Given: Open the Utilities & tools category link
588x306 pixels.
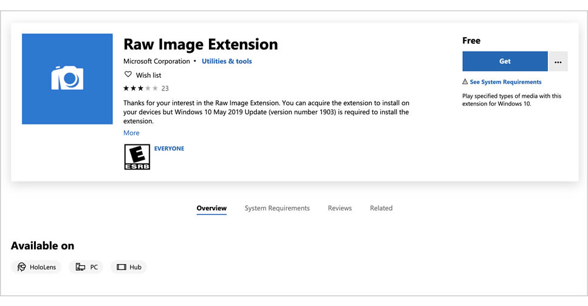Looking at the screenshot, I should pyautogui.click(x=227, y=61).
